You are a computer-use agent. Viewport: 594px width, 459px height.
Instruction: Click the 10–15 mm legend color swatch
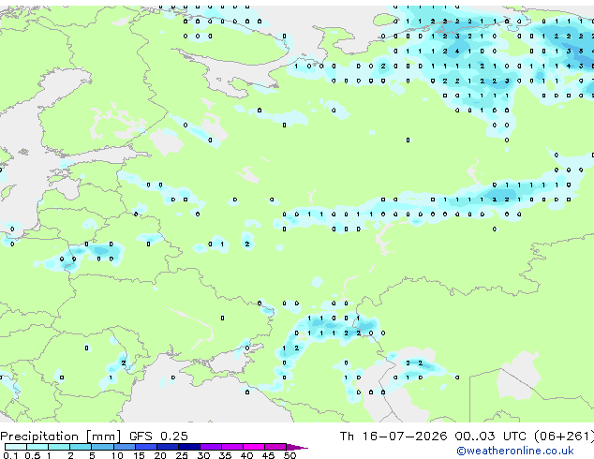[x=125, y=447]
